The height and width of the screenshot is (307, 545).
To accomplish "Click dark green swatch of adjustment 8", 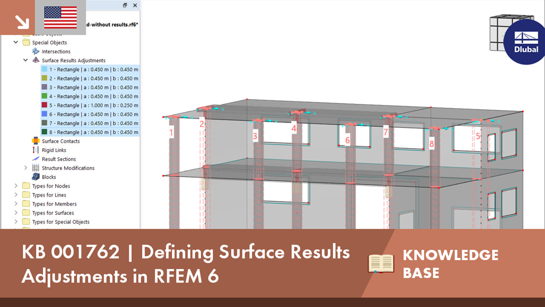I will point(45,132).
